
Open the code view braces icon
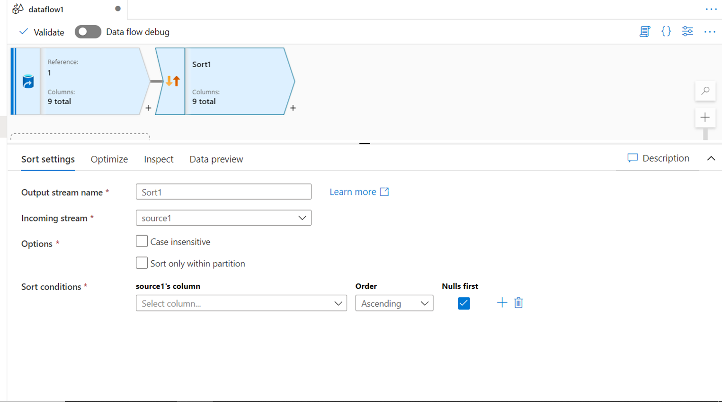coord(666,32)
